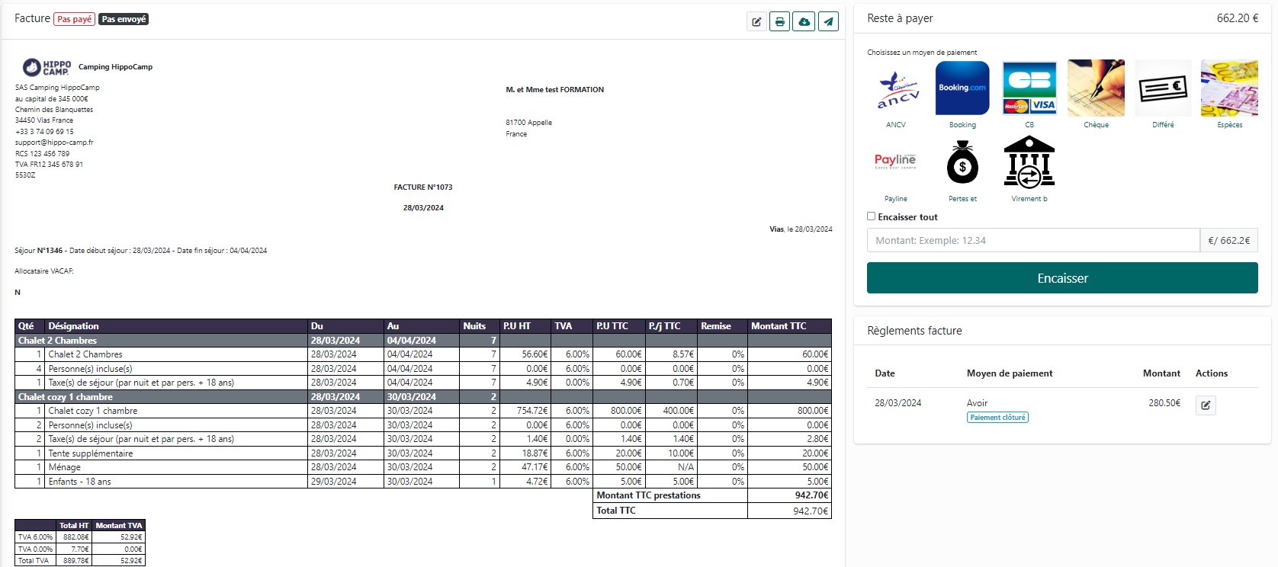
Task: Print the invoice with printer icon
Action: click(x=779, y=21)
